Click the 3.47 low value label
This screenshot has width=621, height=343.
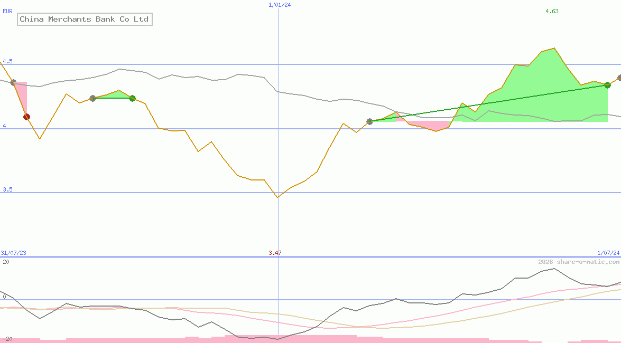275,253
